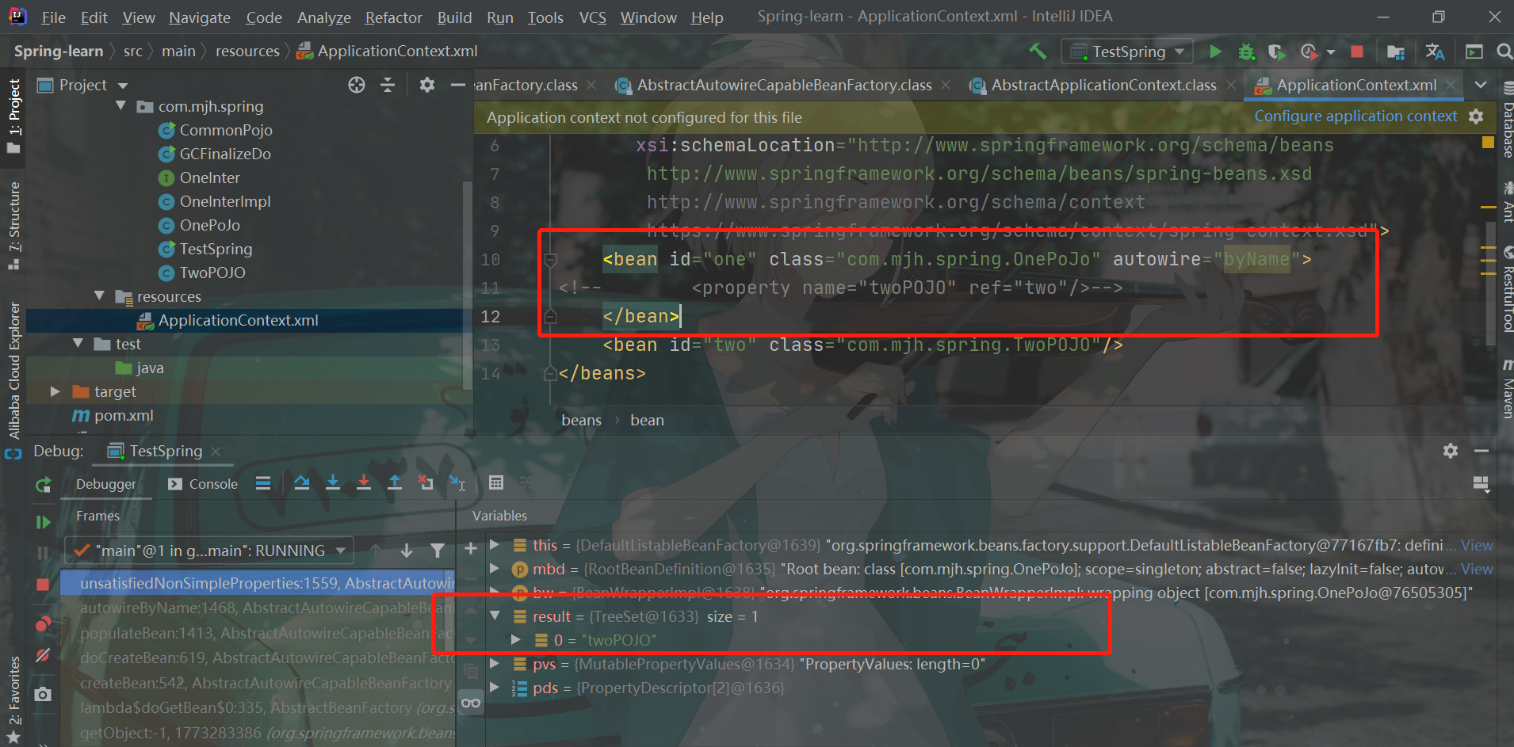This screenshot has width=1514, height=747.
Task: Build the project with the hammer icon
Action: (1038, 51)
